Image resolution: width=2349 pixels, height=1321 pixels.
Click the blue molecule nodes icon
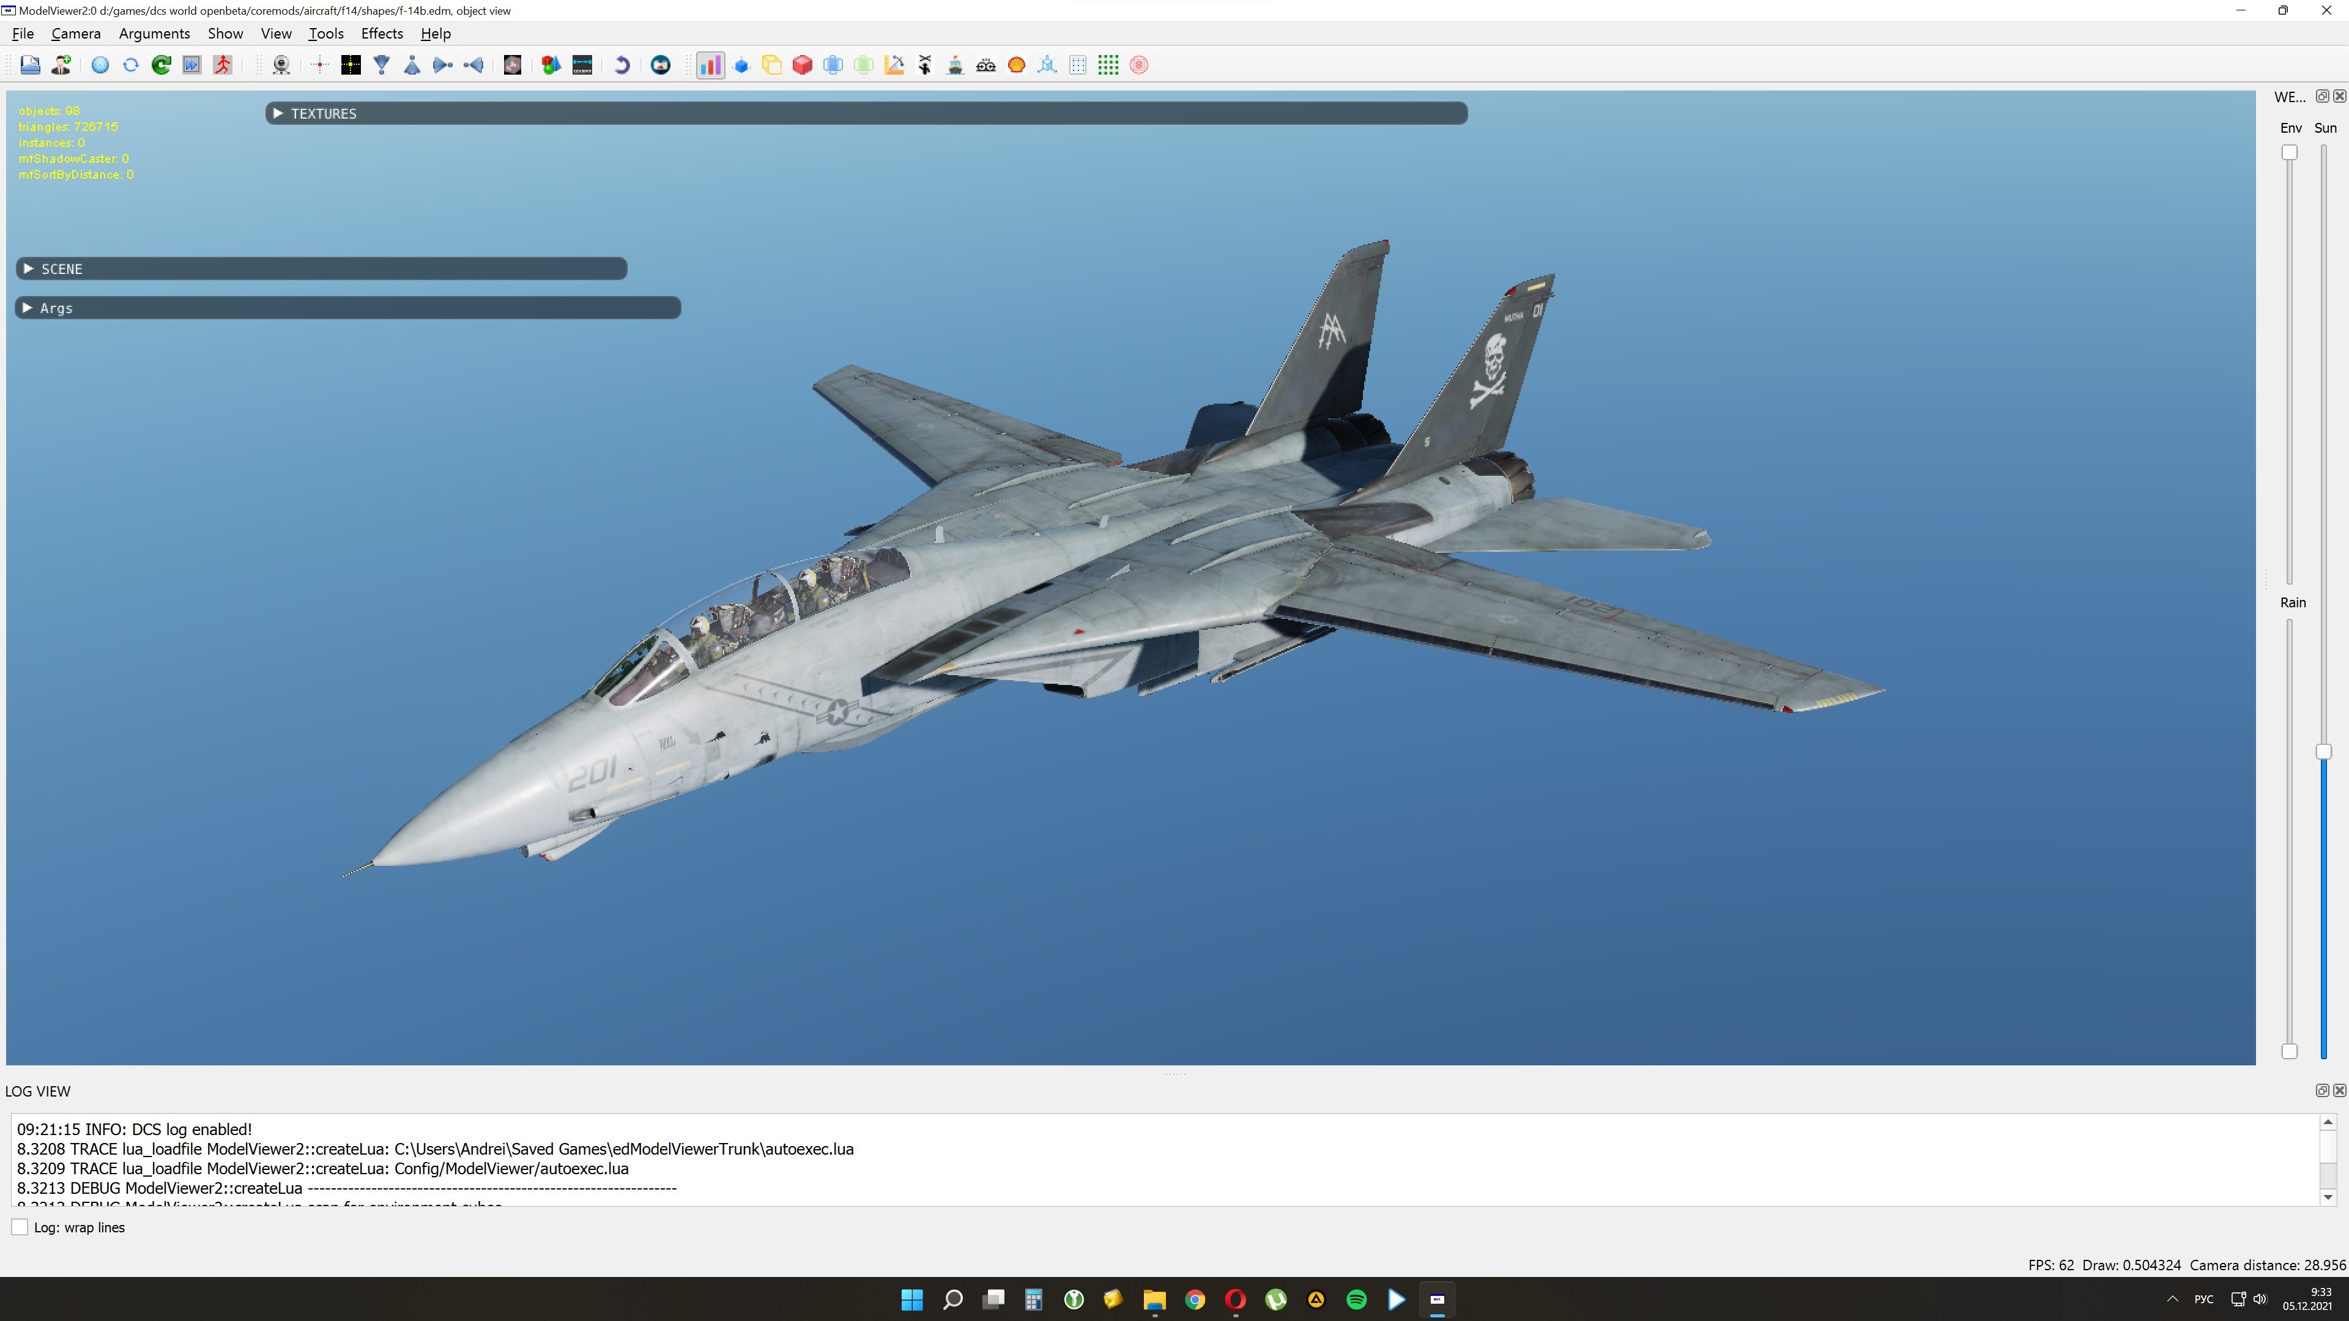(x=1047, y=65)
